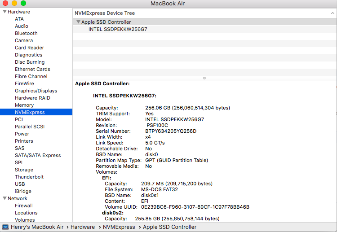Click the Revision value PSF100C
This screenshot has width=337, height=232.
click(157, 125)
